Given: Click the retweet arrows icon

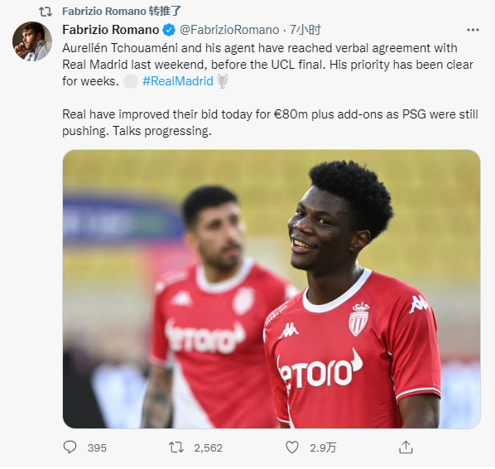Looking at the screenshot, I should coord(176,447).
